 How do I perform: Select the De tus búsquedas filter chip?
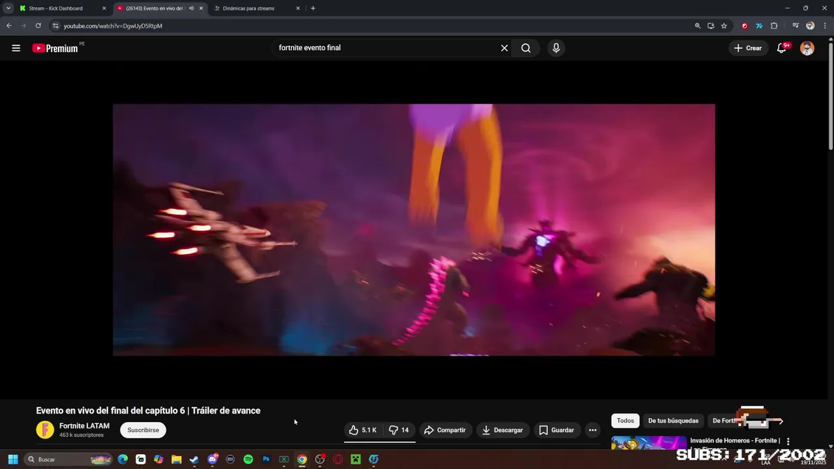pyautogui.click(x=673, y=421)
